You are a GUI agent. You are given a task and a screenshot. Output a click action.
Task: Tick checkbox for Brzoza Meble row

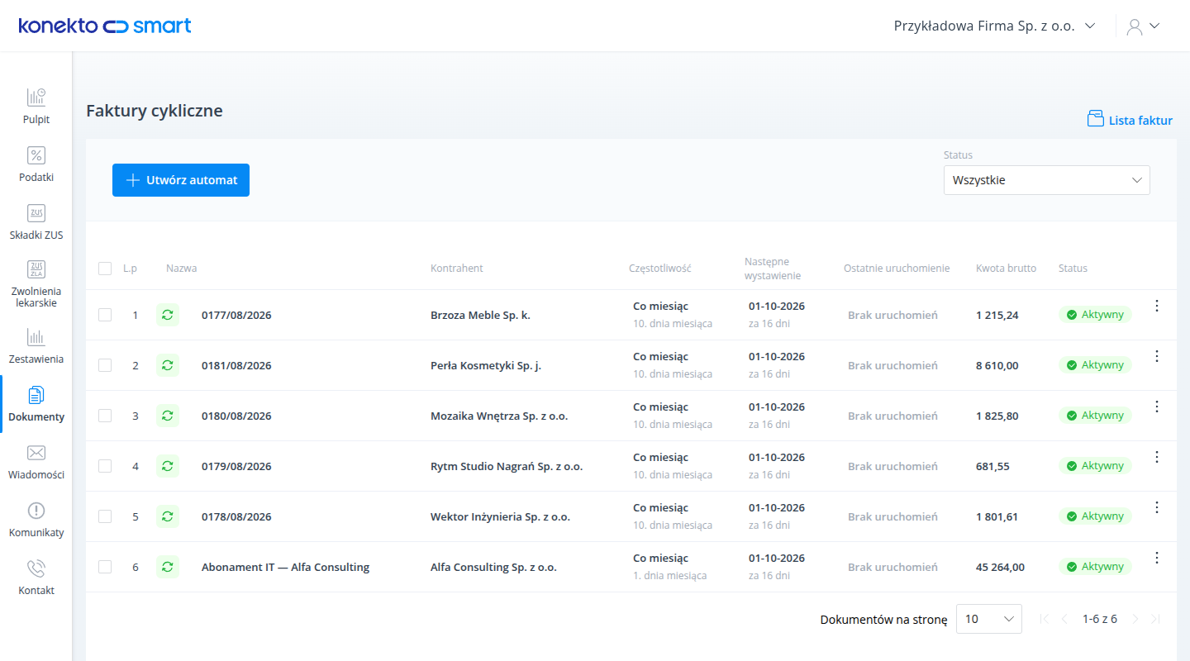tap(105, 315)
